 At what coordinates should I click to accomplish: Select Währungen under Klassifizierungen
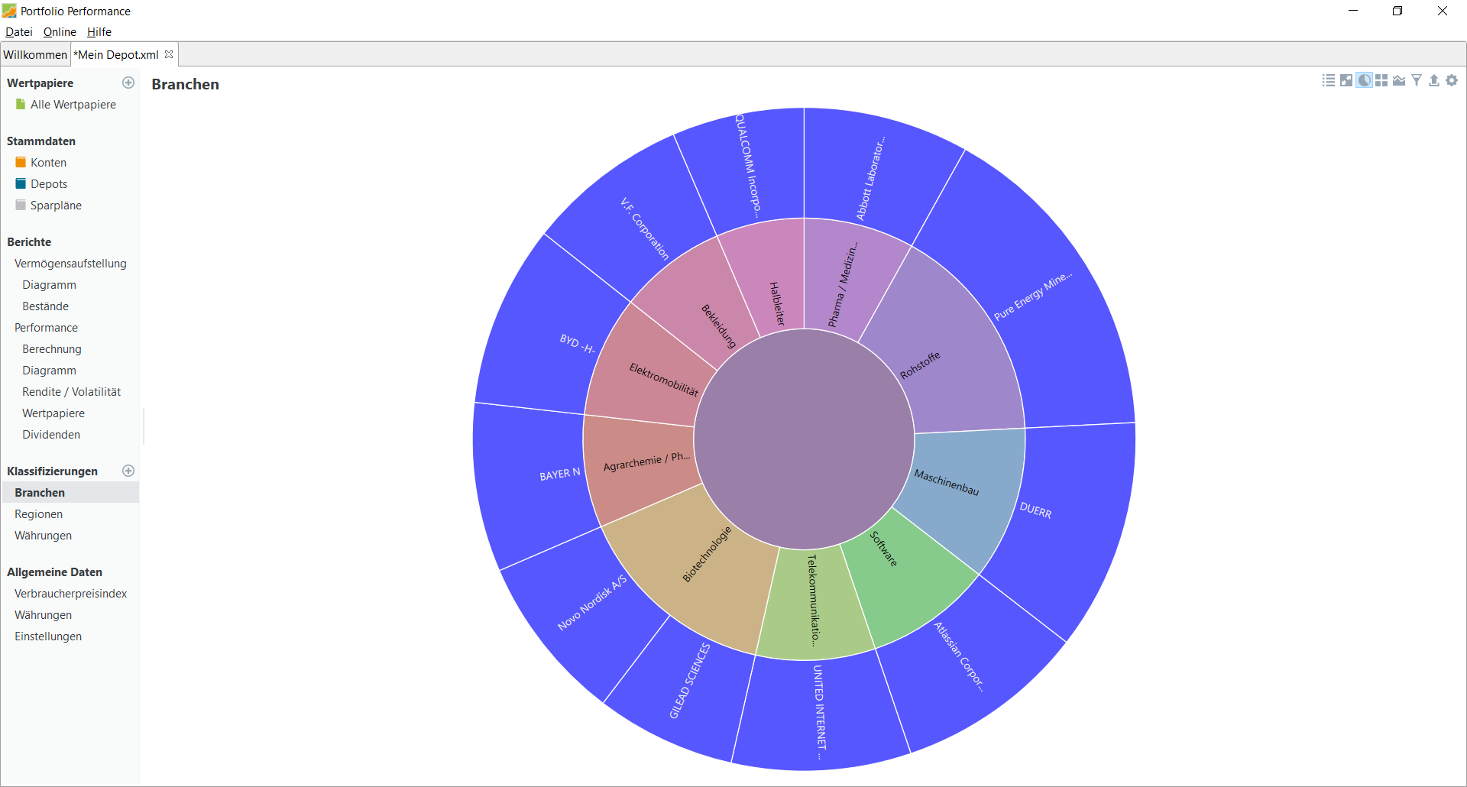coord(43,536)
